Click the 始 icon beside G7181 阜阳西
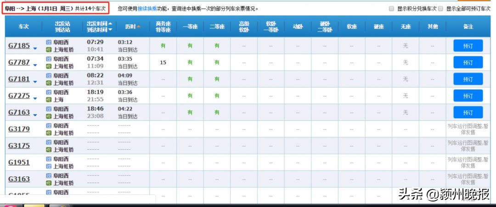496x207 pixels. coord(48,76)
